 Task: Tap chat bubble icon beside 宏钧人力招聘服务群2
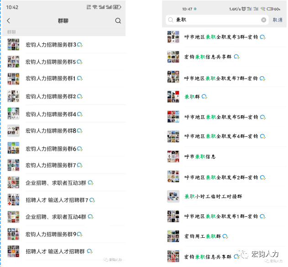coord(80,96)
